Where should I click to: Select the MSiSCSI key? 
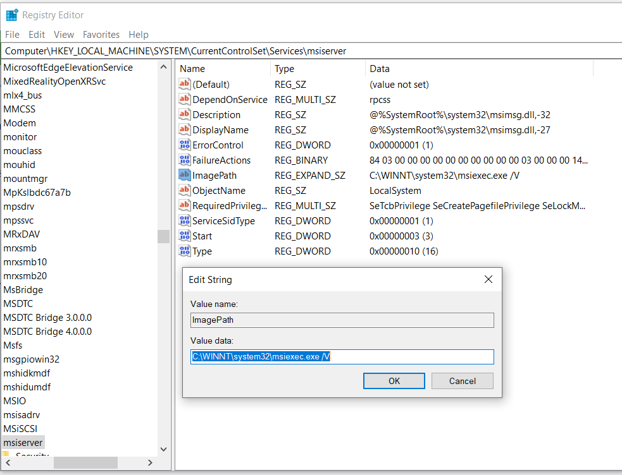pos(20,429)
